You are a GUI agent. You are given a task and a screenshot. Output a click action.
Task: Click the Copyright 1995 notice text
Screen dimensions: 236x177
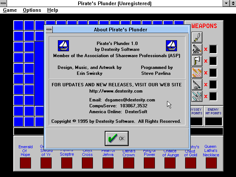coord(116,121)
